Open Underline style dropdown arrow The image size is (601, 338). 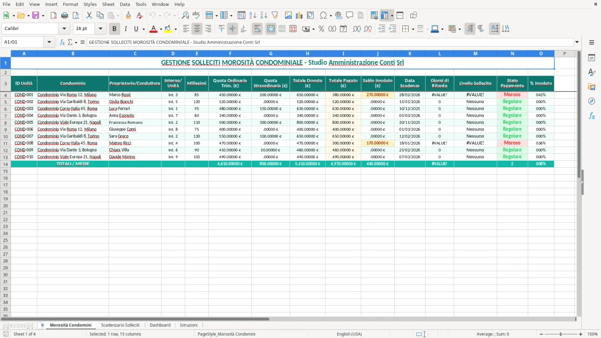[x=143, y=29]
